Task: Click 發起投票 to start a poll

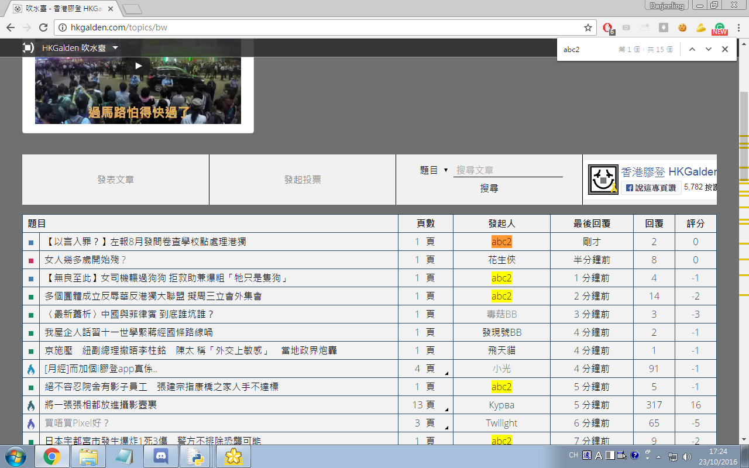Action: pyautogui.click(x=303, y=180)
